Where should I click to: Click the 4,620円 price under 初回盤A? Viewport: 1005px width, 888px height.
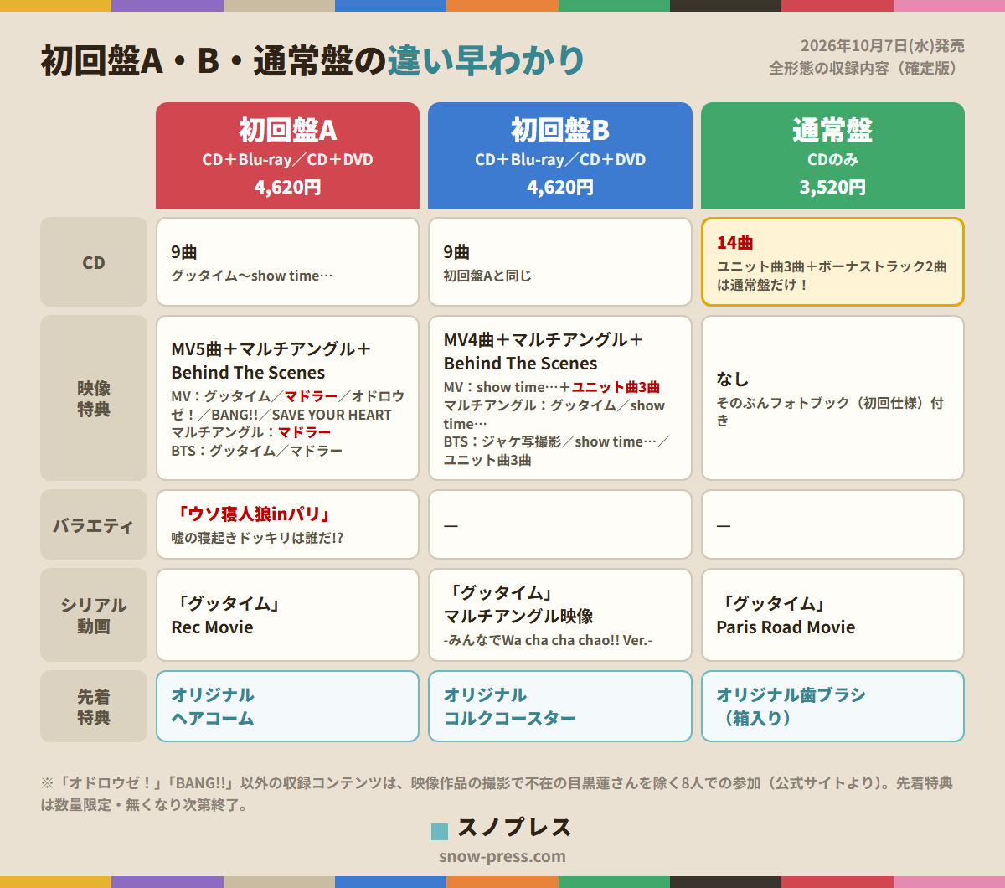287,187
